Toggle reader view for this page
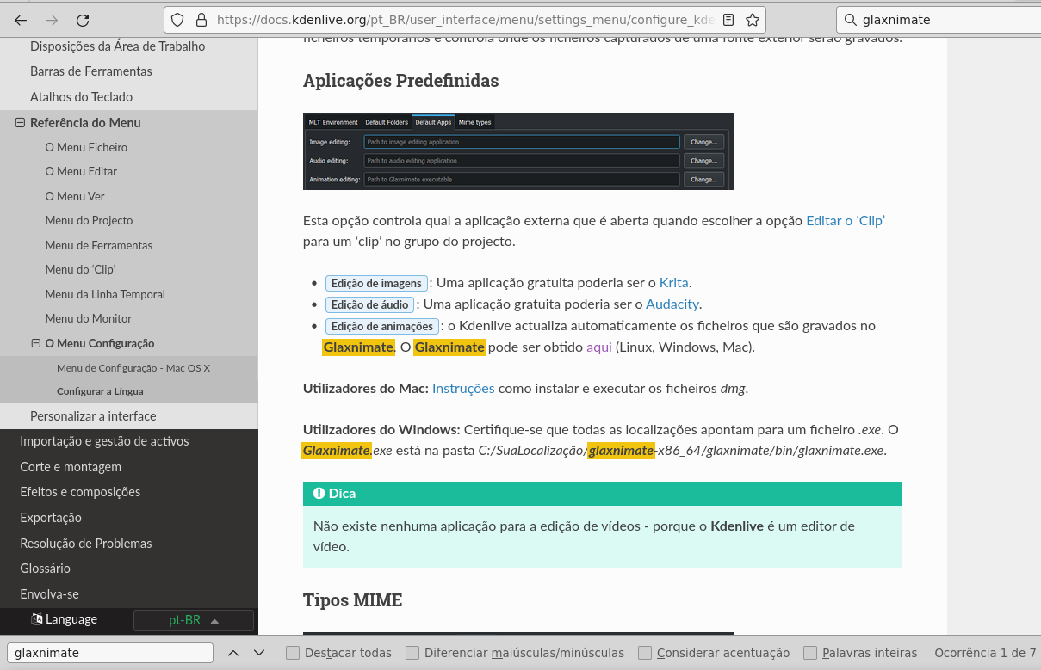 pos(728,20)
